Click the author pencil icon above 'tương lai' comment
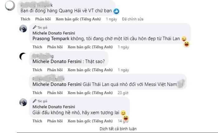218x133 pixels. (35, 101)
